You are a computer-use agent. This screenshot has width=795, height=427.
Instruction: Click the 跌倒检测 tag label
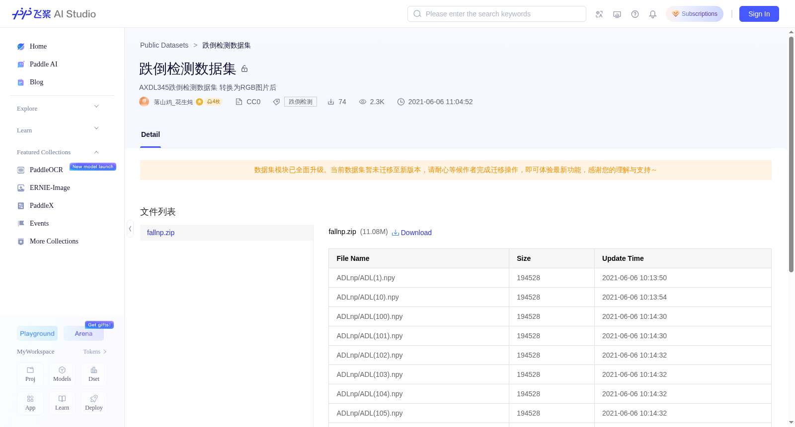[x=301, y=102]
